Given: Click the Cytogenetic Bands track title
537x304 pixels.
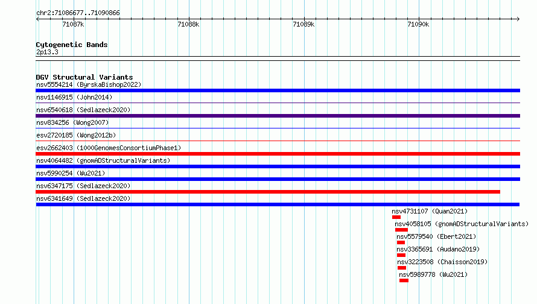Looking at the screenshot, I should (72, 45).
